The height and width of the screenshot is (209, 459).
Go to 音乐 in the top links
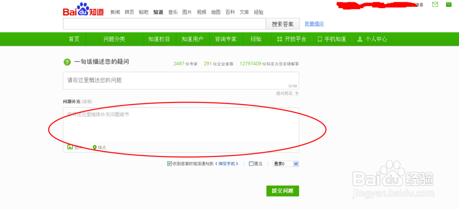coord(173,12)
